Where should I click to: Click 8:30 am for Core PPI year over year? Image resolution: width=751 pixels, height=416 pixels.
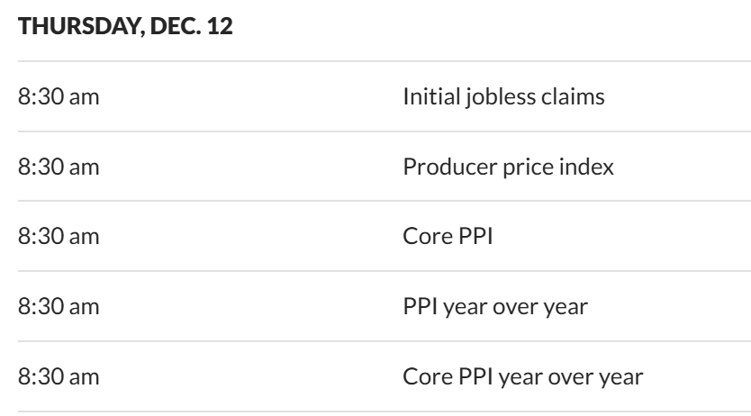tap(59, 376)
